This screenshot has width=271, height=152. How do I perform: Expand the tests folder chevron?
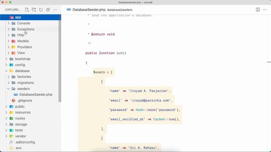[x=6, y=130]
